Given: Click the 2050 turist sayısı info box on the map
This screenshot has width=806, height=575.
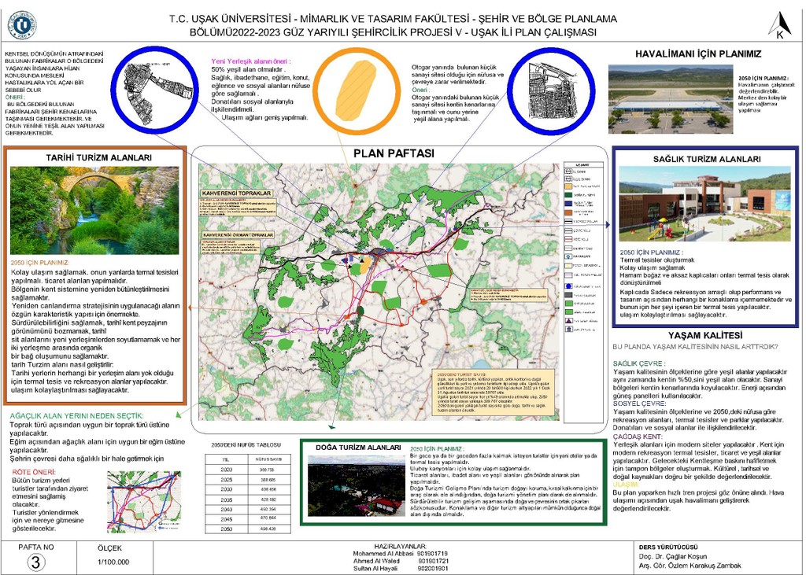Looking at the screenshot, I should (x=494, y=392).
